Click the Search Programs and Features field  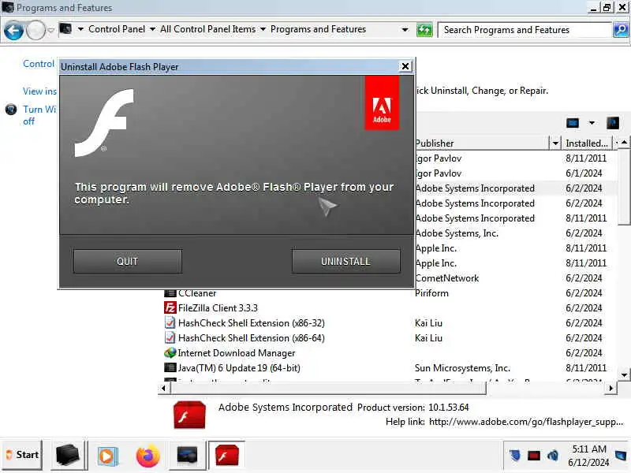click(x=525, y=30)
